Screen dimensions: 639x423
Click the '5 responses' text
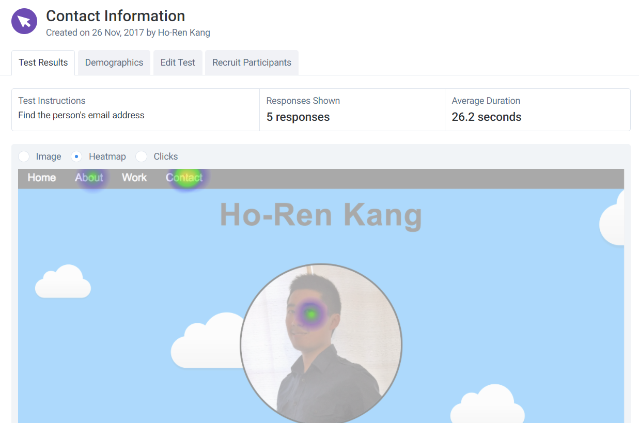tap(298, 117)
